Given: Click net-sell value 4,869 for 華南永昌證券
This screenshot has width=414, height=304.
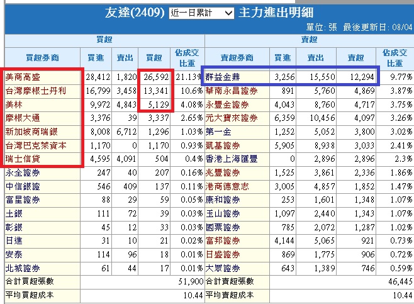Looking at the screenshot, I should tap(364, 91).
